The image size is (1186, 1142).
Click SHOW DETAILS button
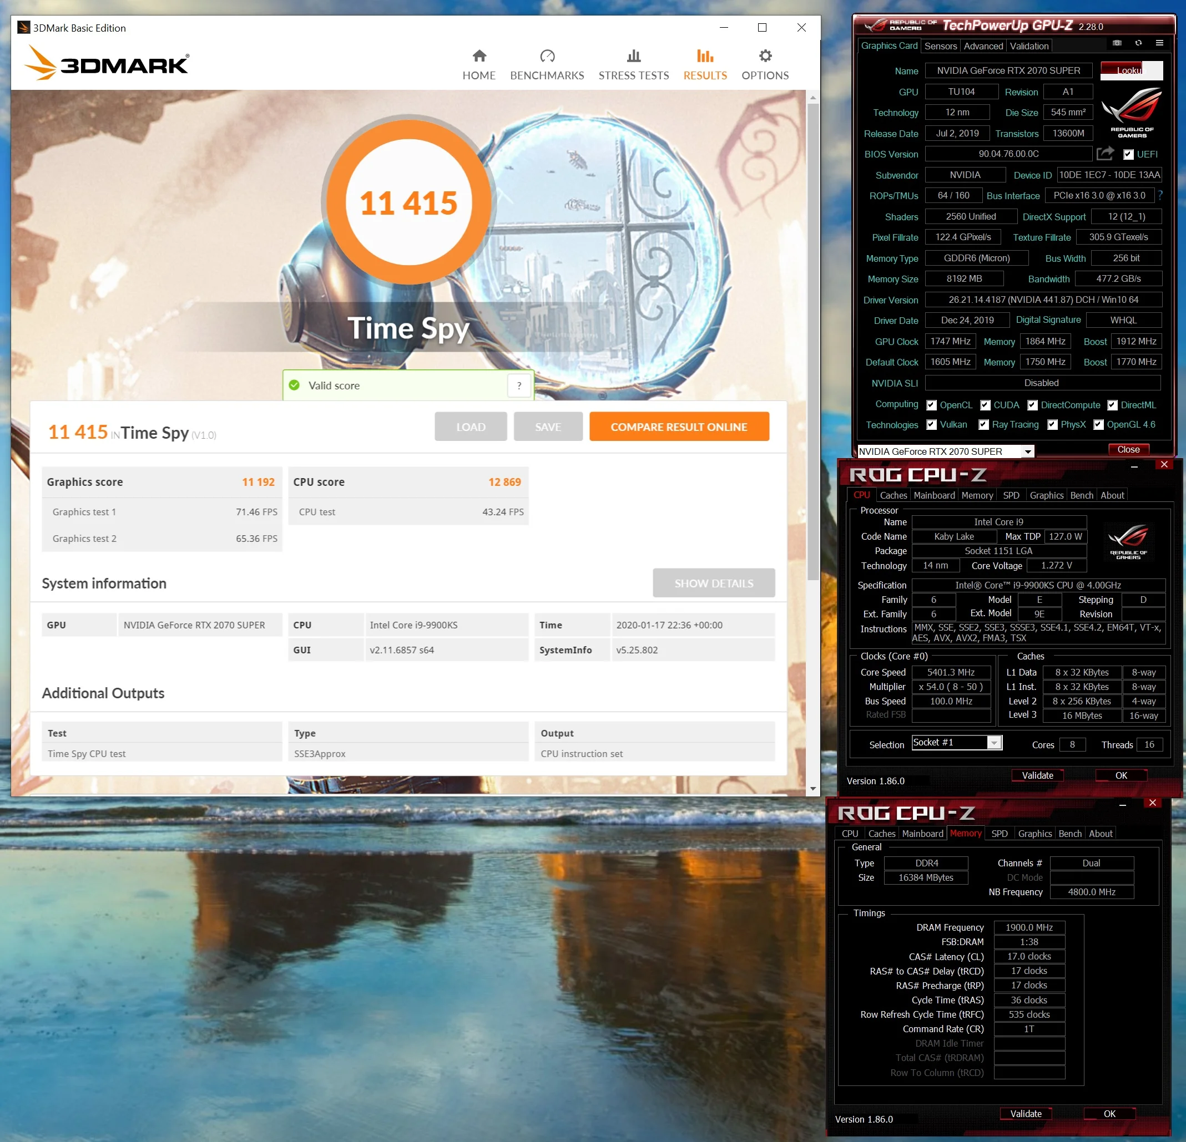[713, 583]
